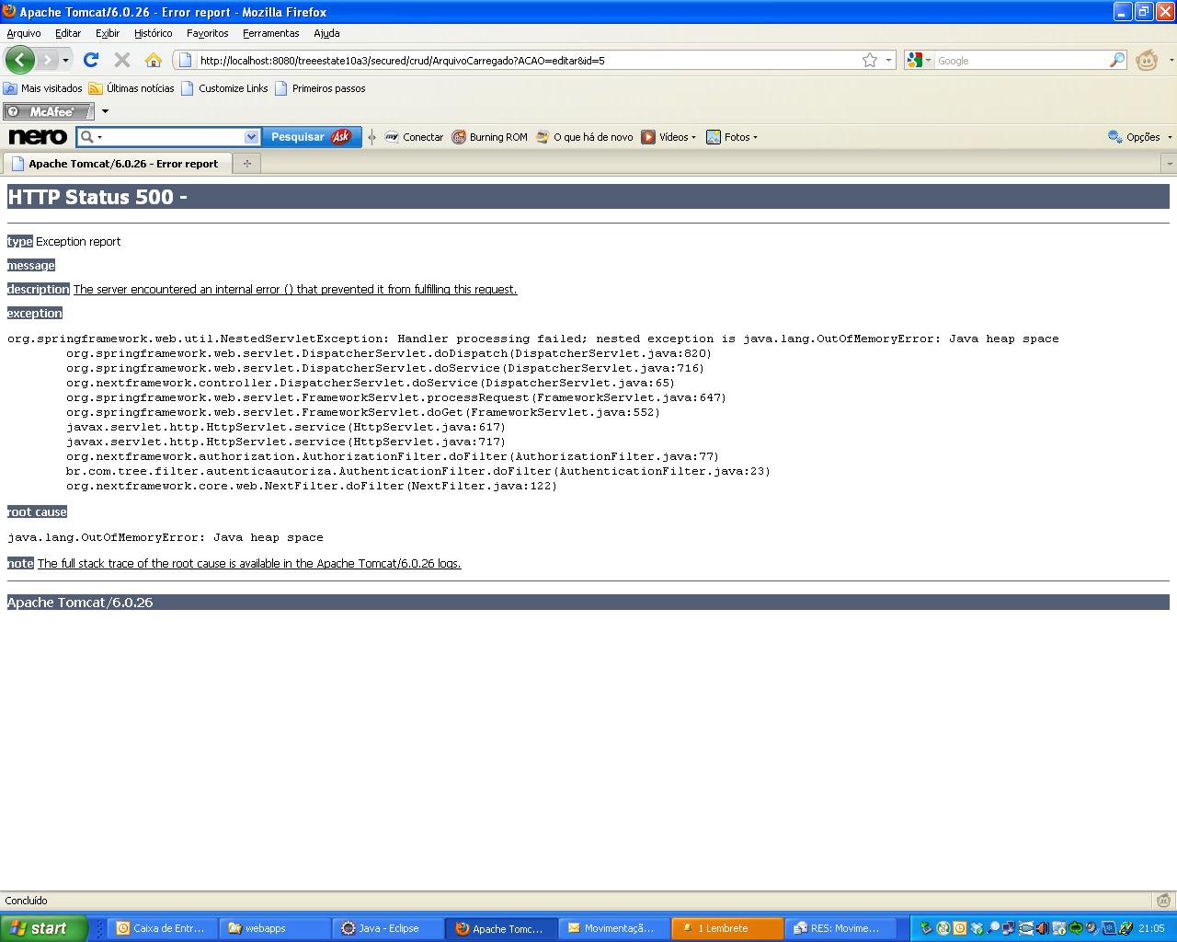Screen dimensions: 1177x942
Task: Bookmark this page with the star icon
Action: [x=870, y=60]
